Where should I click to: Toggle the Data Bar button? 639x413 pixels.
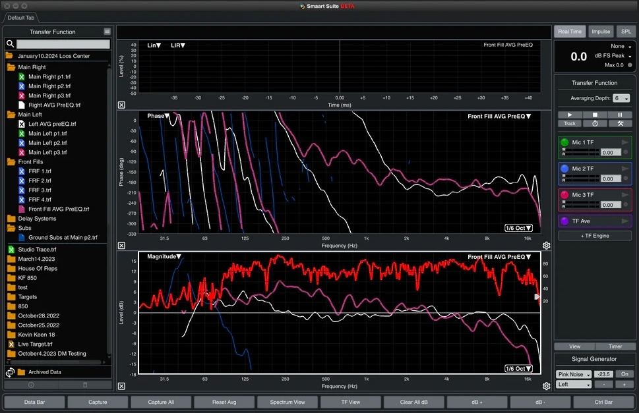pos(35,402)
